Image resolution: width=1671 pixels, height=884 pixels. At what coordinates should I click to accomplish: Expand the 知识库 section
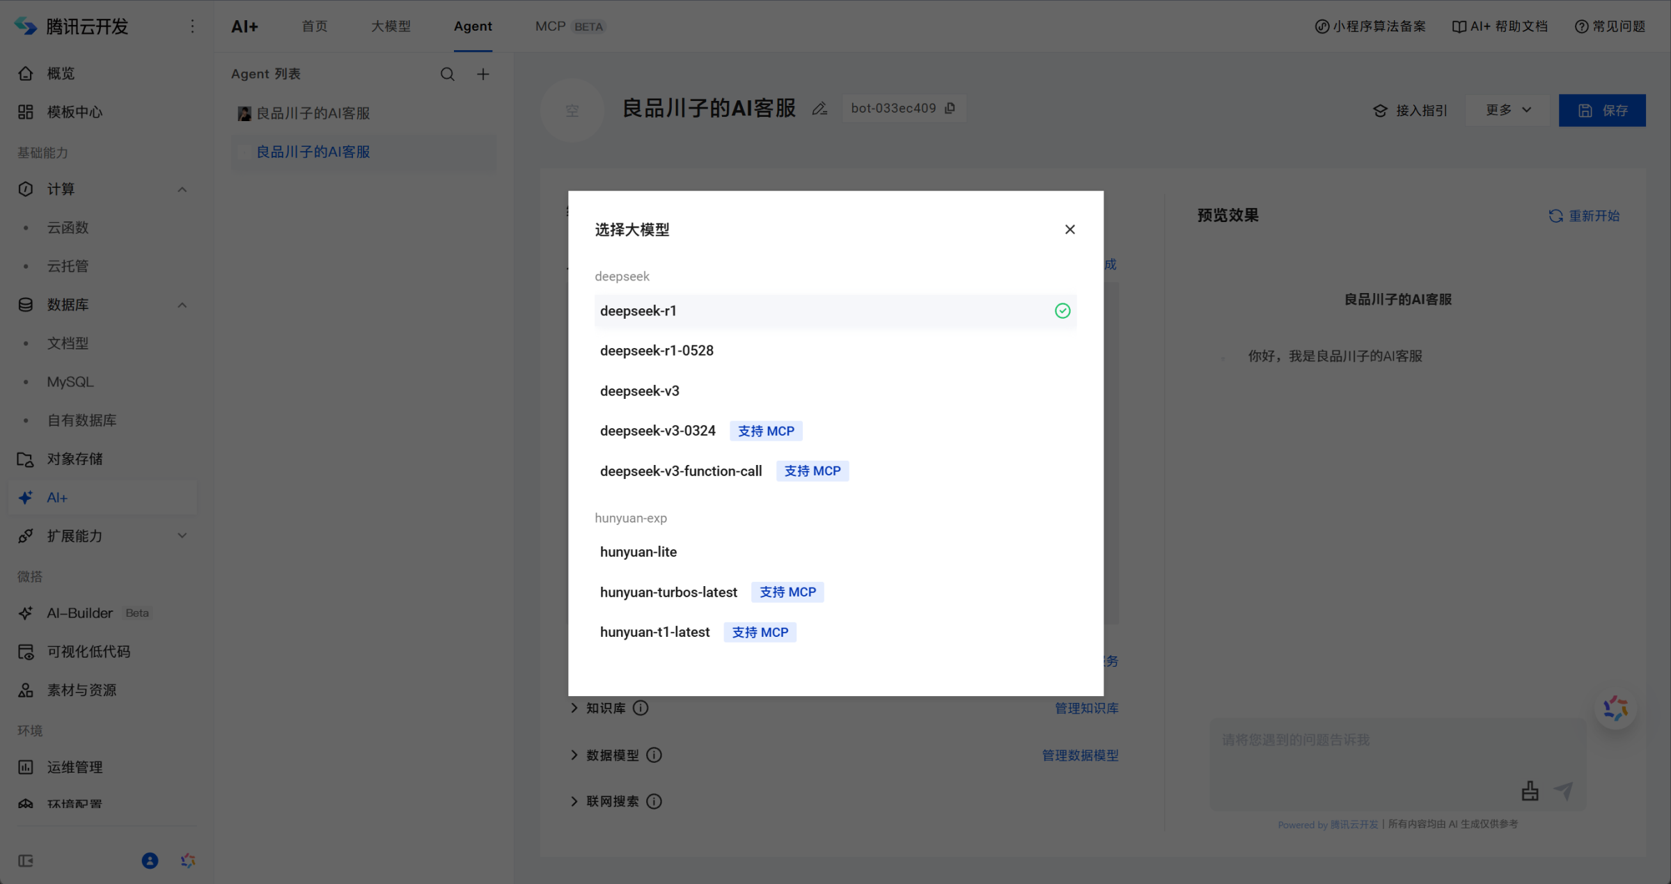coord(574,708)
